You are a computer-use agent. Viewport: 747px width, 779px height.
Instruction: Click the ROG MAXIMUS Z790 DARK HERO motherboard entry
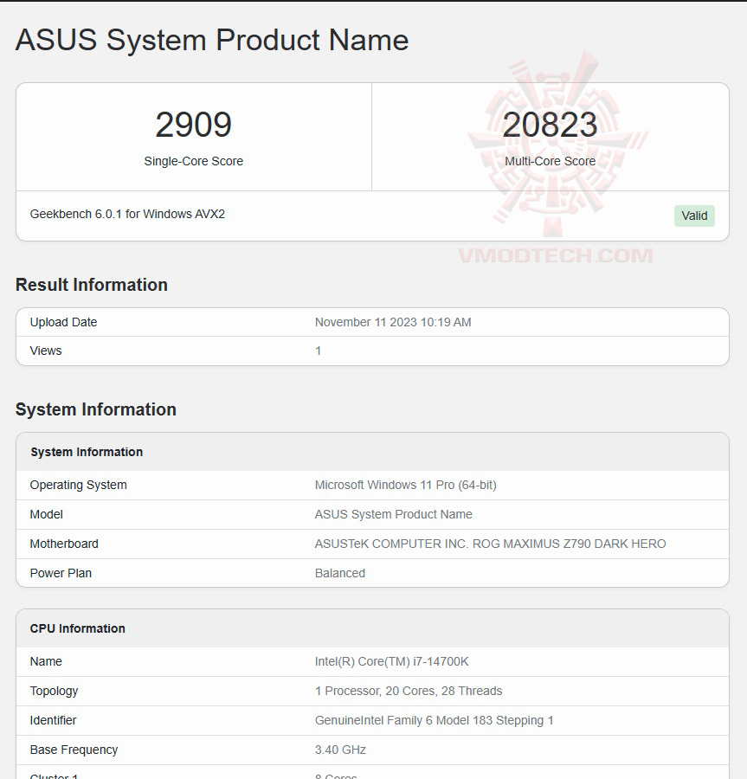click(x=490, y=544)
